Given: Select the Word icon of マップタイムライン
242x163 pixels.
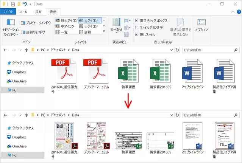Looking at the screenshot, I should [192, 71].
